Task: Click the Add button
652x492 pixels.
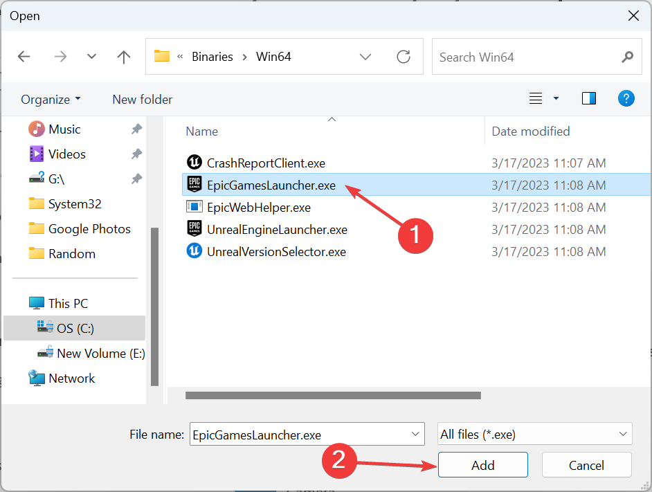Action: click(x=482, y=465)
